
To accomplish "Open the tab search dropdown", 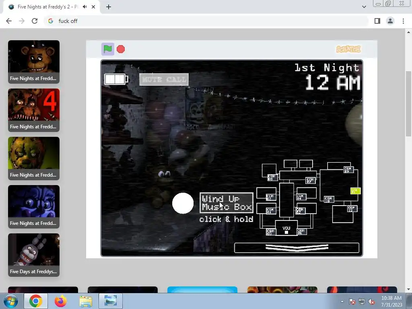I will click(x=364, y=7).
